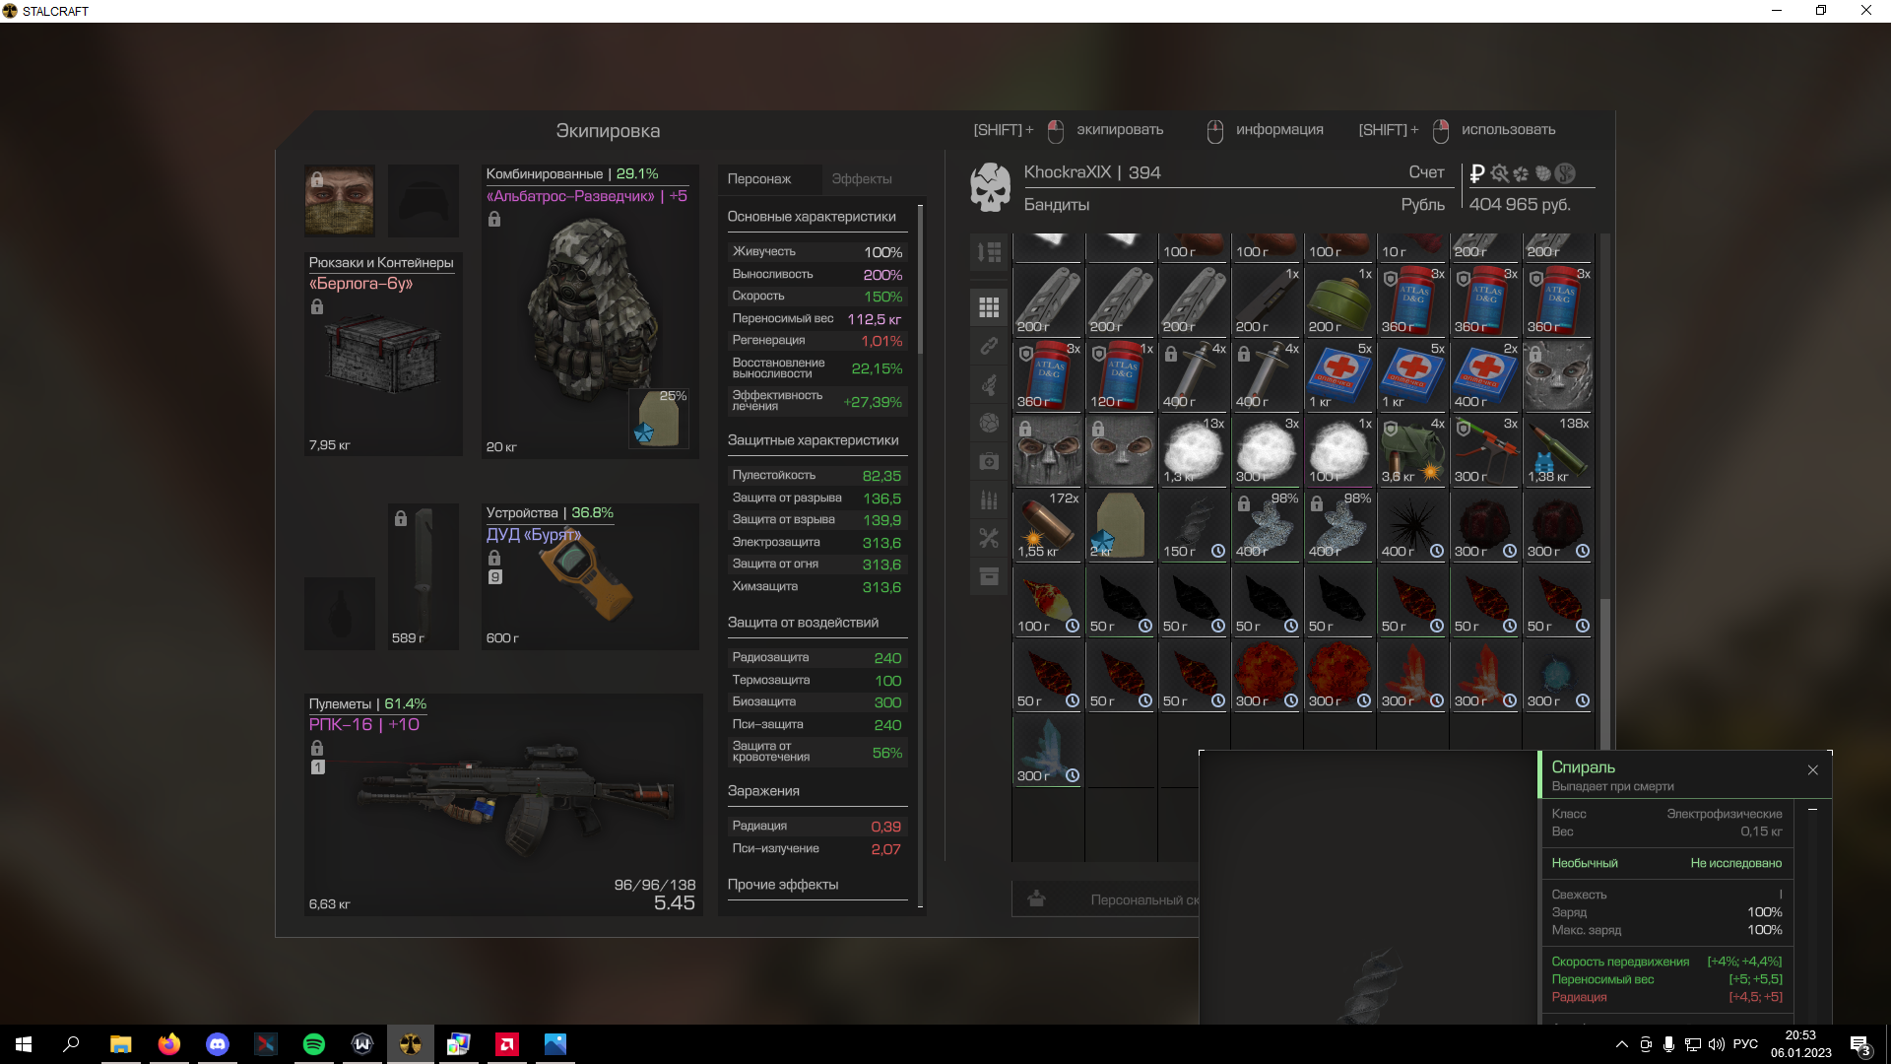The height and width of the screenshot is (1064, 1891).
Task: Collapse the Спираль tooltip details section
Action: [1812, 809]
